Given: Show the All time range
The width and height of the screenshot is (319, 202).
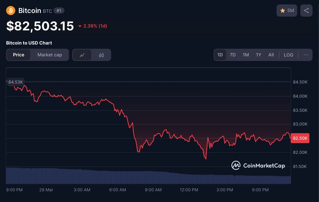Looking at the screenshot, I should coord(271,55).
